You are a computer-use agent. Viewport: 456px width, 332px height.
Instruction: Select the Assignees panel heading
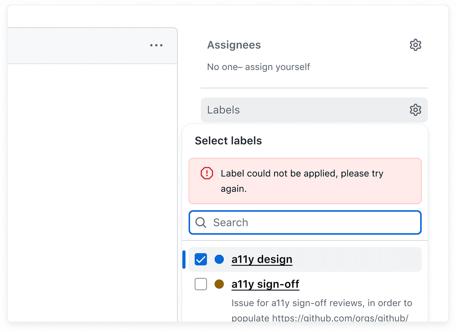click(x=234, y=45)
